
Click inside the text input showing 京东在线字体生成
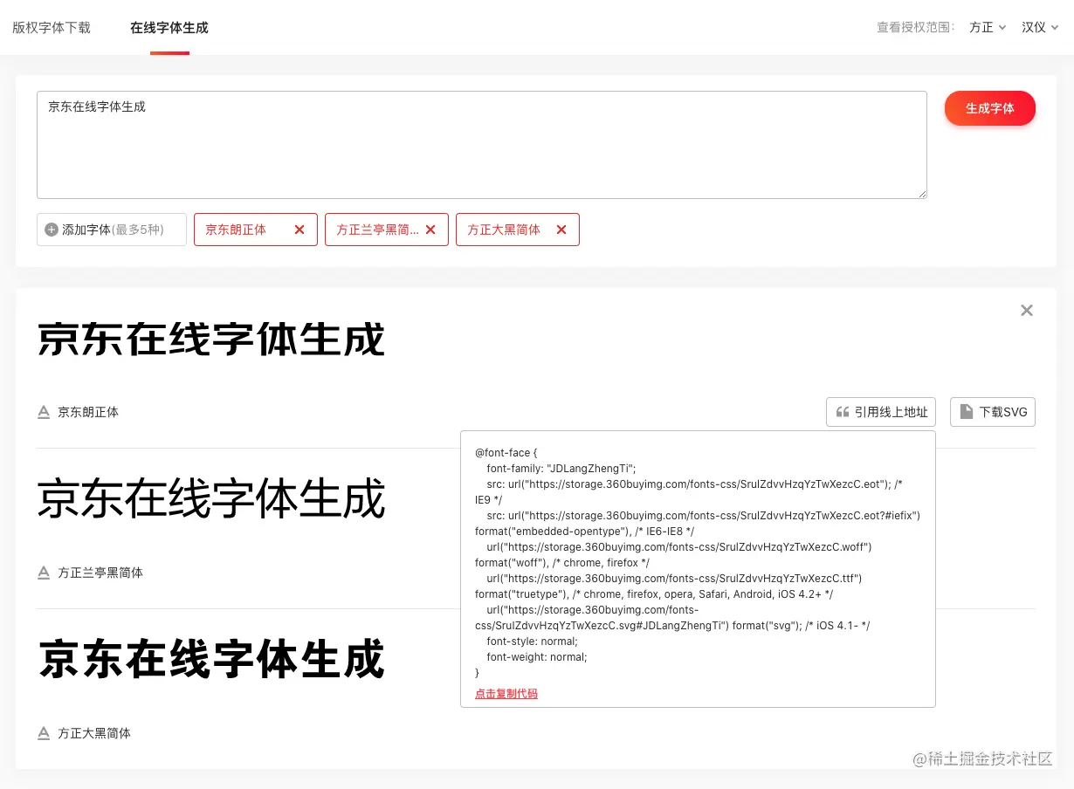point(480,144)
